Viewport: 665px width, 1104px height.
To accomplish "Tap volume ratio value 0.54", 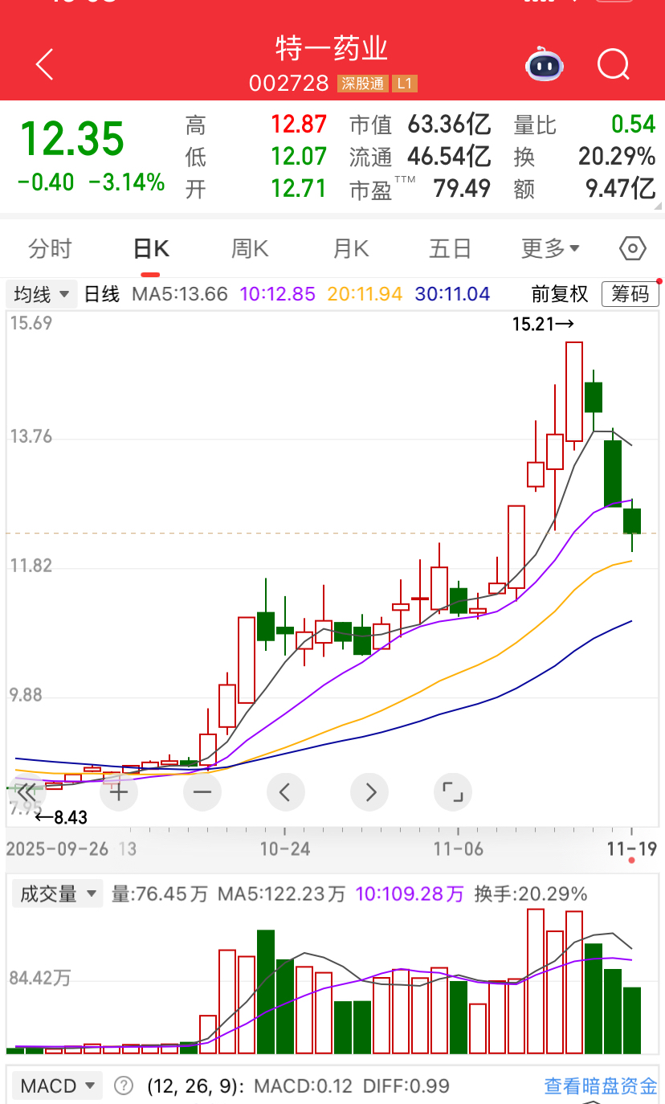I will pyautogui.click(x=634, y=125).
